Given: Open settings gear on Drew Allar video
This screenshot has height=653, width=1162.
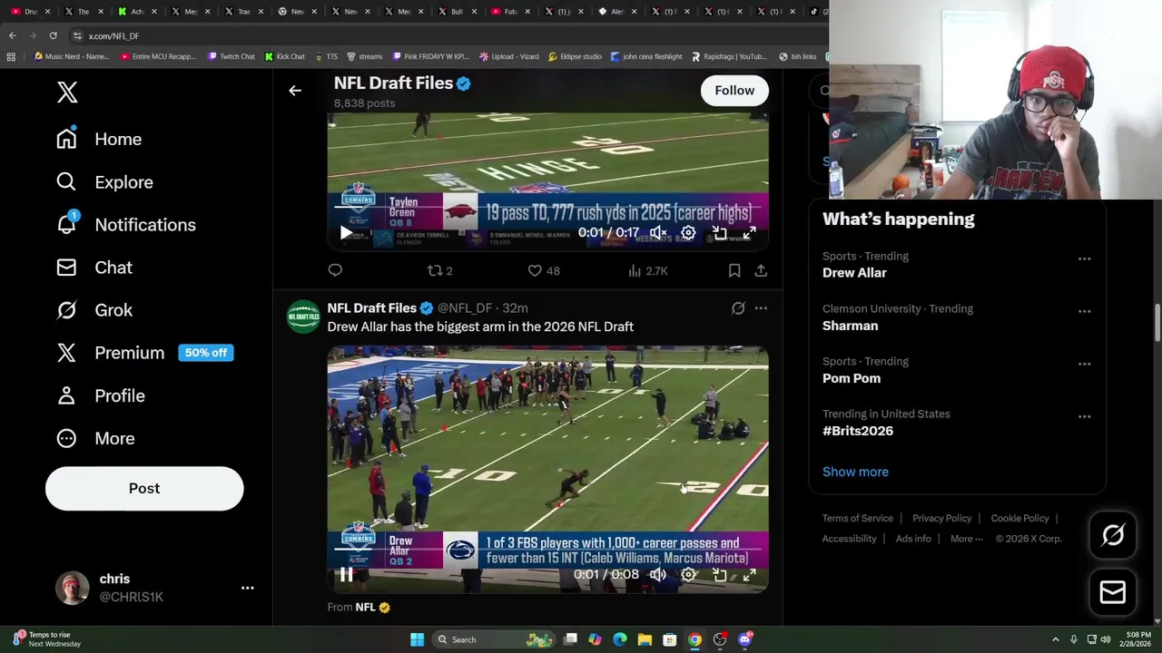Looking at the screenshot, I should (689, 574).
